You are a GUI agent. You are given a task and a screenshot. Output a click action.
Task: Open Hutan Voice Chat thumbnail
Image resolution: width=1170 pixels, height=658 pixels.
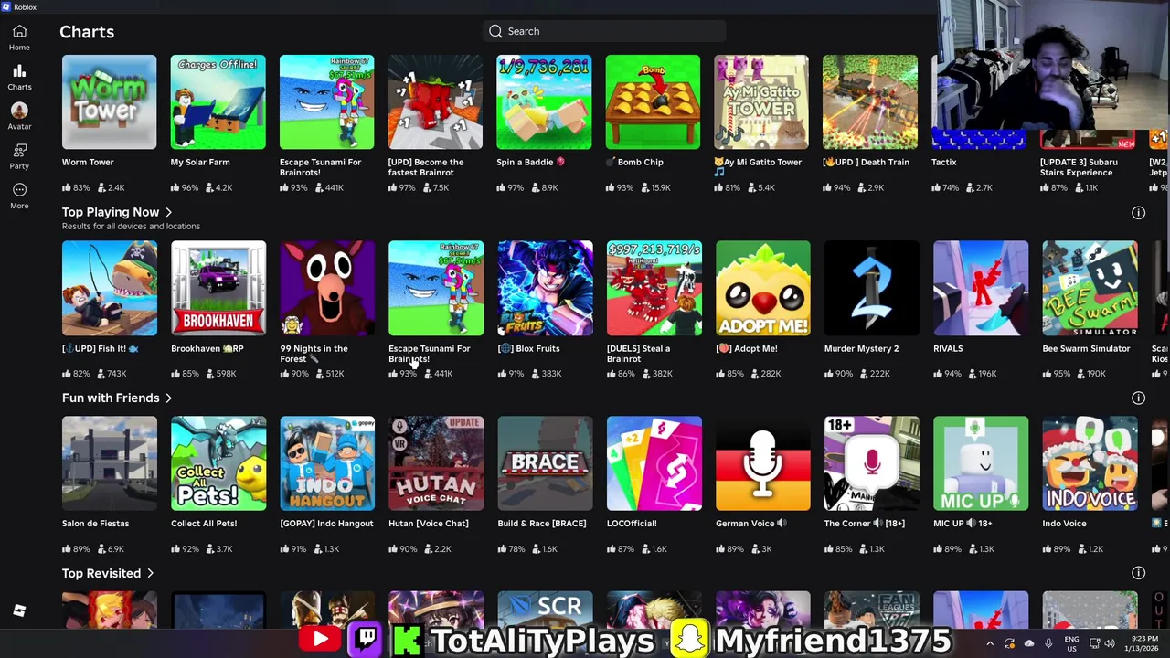pos(436,463)
